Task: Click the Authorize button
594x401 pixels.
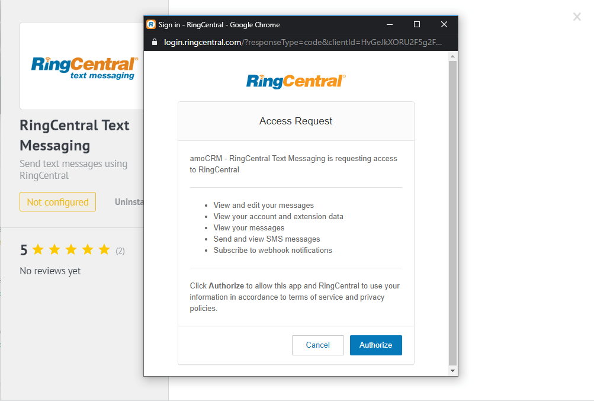Action: (x=375, y=345)
